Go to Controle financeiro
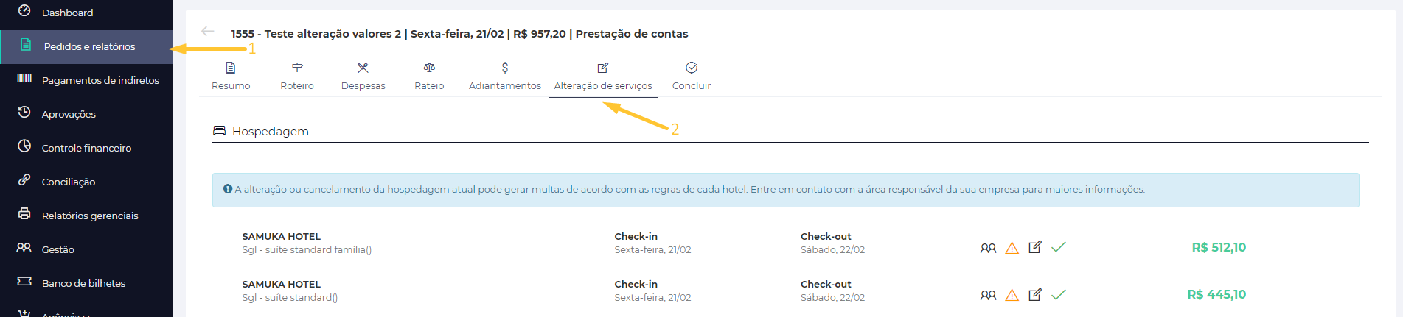 tap(86, 148)
